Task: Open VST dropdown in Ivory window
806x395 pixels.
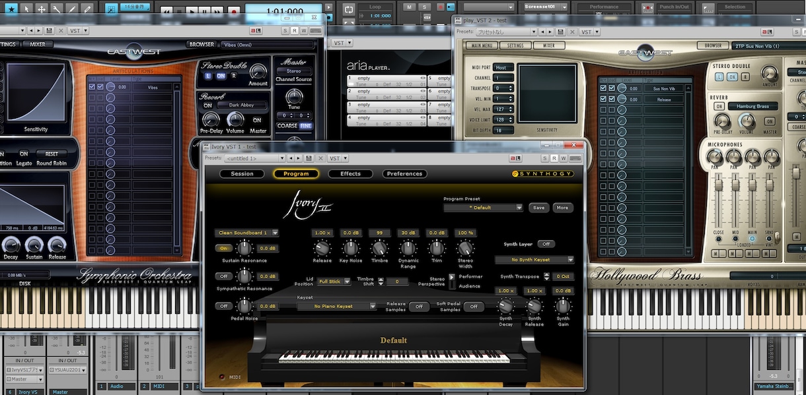Action: pos(338,158)
